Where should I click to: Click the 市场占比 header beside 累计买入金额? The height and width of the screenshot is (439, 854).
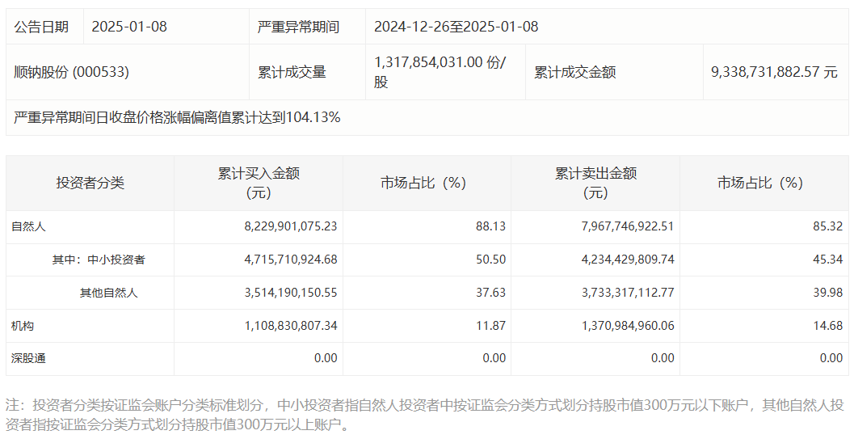(427, 183)
